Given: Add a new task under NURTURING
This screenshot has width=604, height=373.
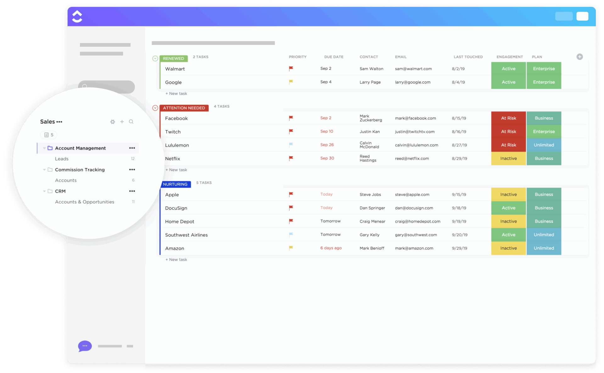Looking at the screenshot, I should click(176, 259).
